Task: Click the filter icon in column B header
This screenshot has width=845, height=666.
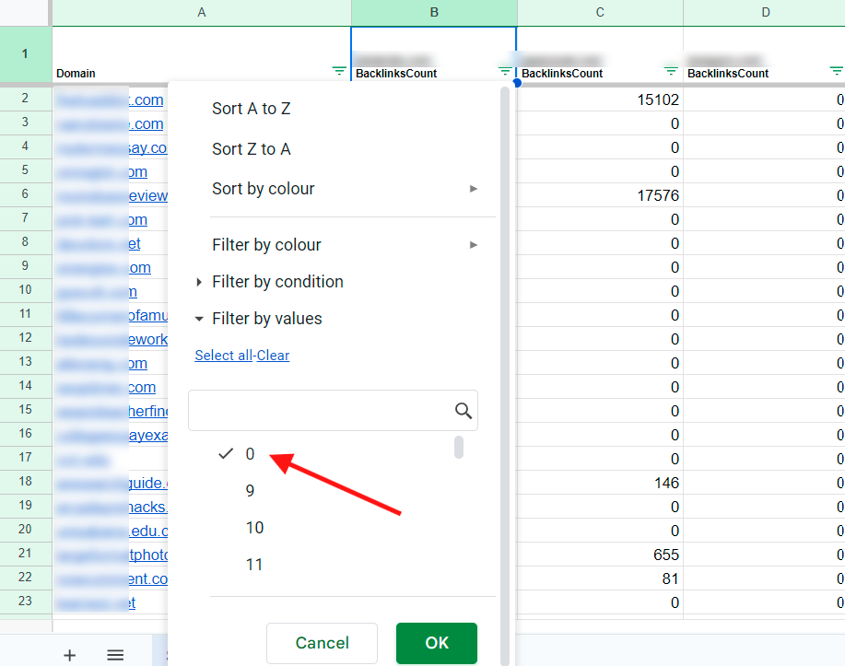Action: click(x=505, y=72)
